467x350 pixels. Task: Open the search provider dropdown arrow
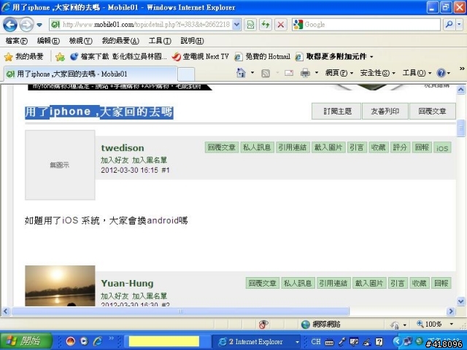coord(460,24)
